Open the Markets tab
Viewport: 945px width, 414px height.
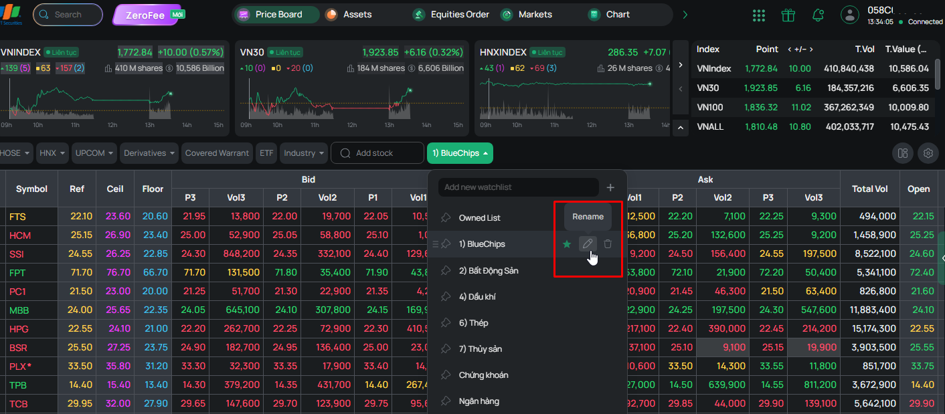[x=527, y=14]
